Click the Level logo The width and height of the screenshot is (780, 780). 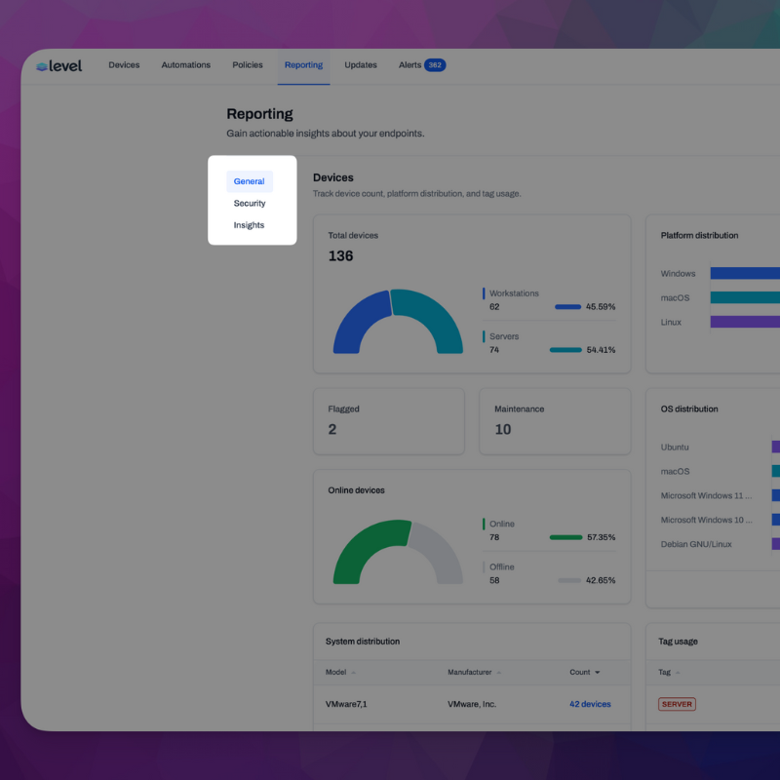coord(58,65)
